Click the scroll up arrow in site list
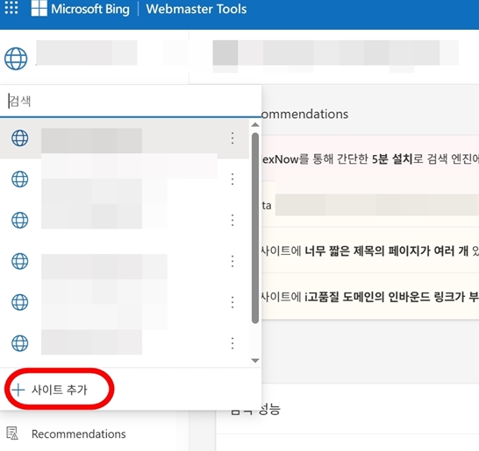 click(255, 124)
